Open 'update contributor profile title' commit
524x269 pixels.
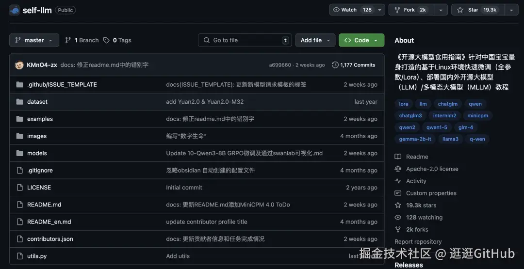tap(207, 222)
